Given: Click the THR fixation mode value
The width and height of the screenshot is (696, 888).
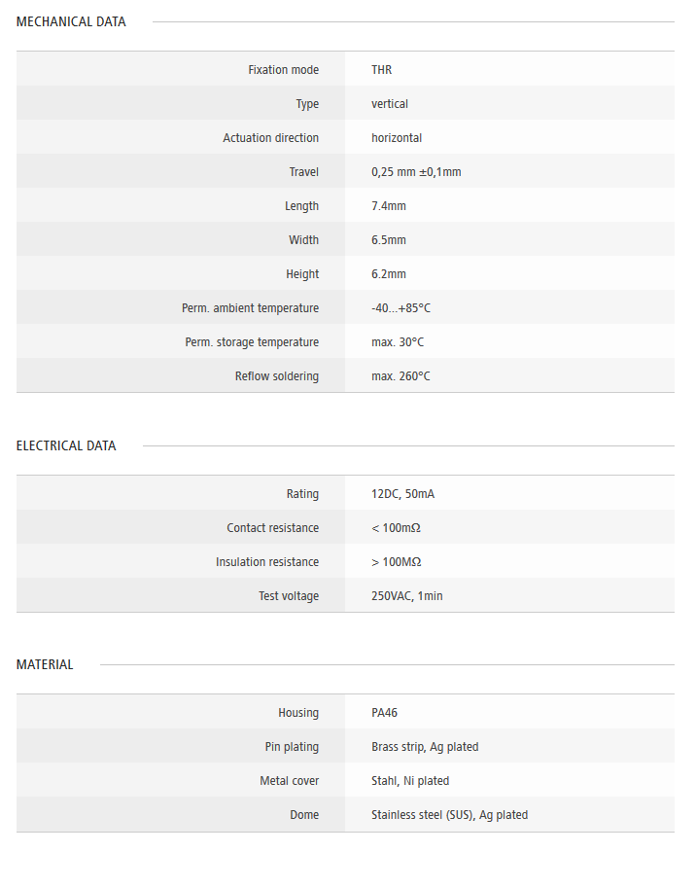Looking at the screenshot, I should 381,70.
